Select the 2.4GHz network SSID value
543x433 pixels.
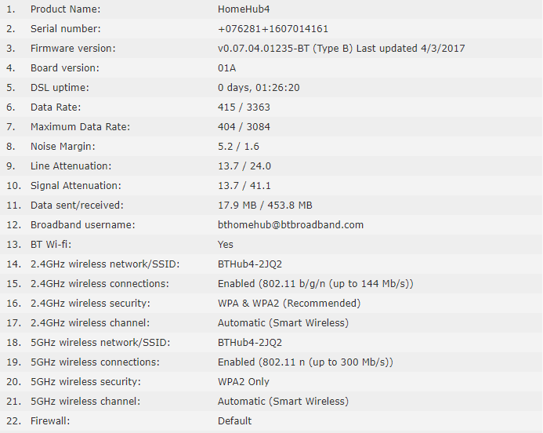click(250, 264)
